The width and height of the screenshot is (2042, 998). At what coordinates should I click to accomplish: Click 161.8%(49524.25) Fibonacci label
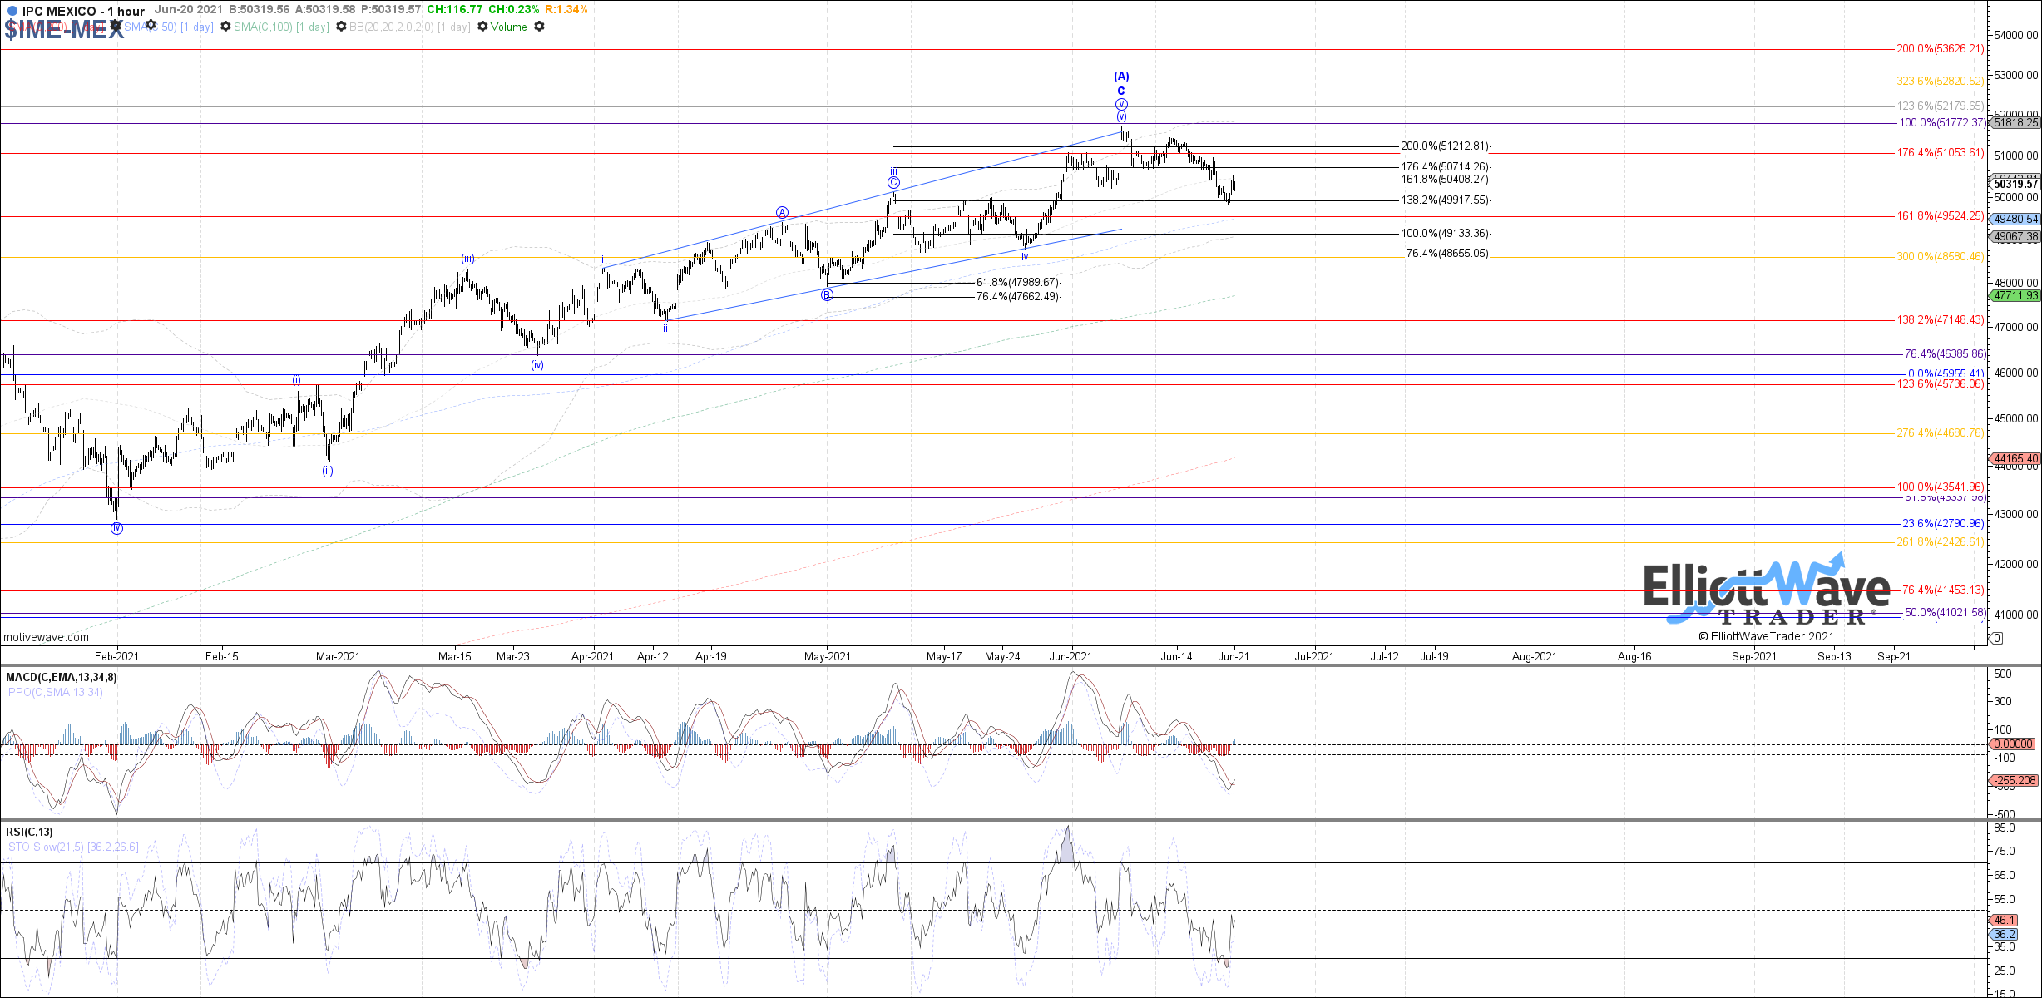tap(1940, 215)
